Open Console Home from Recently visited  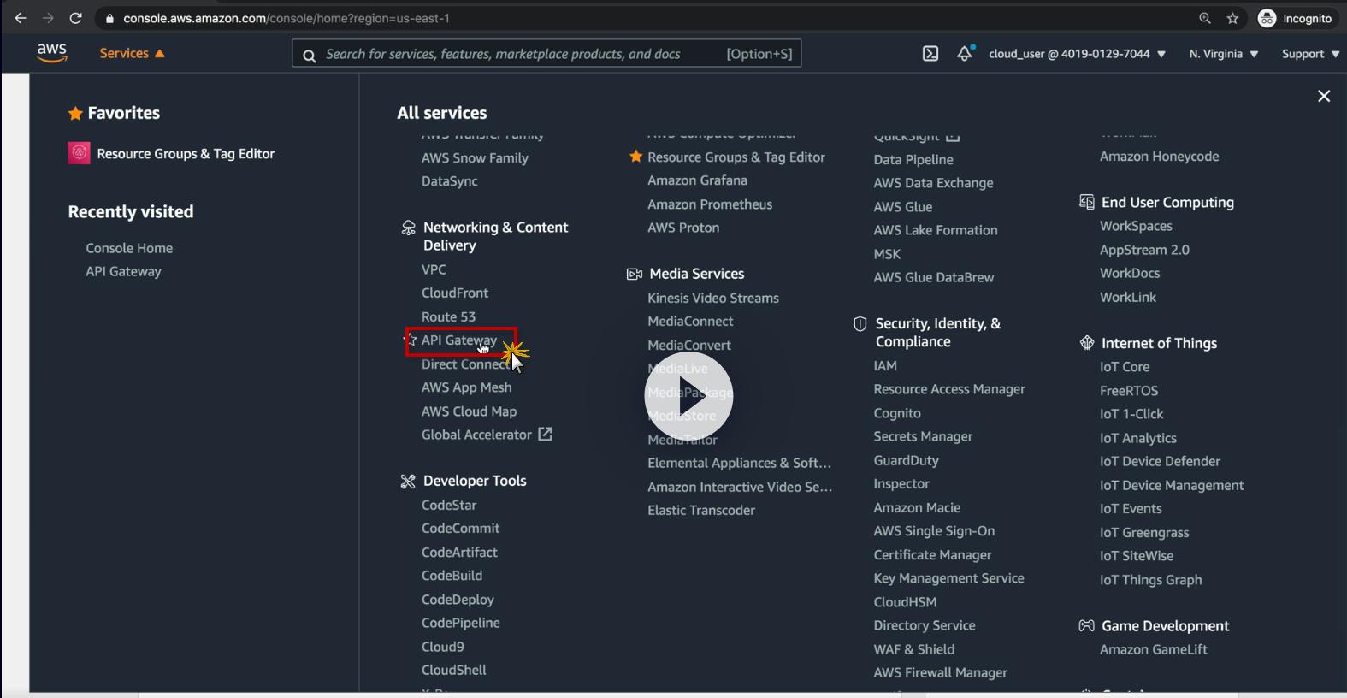pos(129,248)
